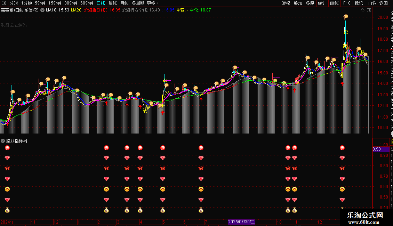
Task: Click the 叠加 overlay button
Action: [298, 3]
